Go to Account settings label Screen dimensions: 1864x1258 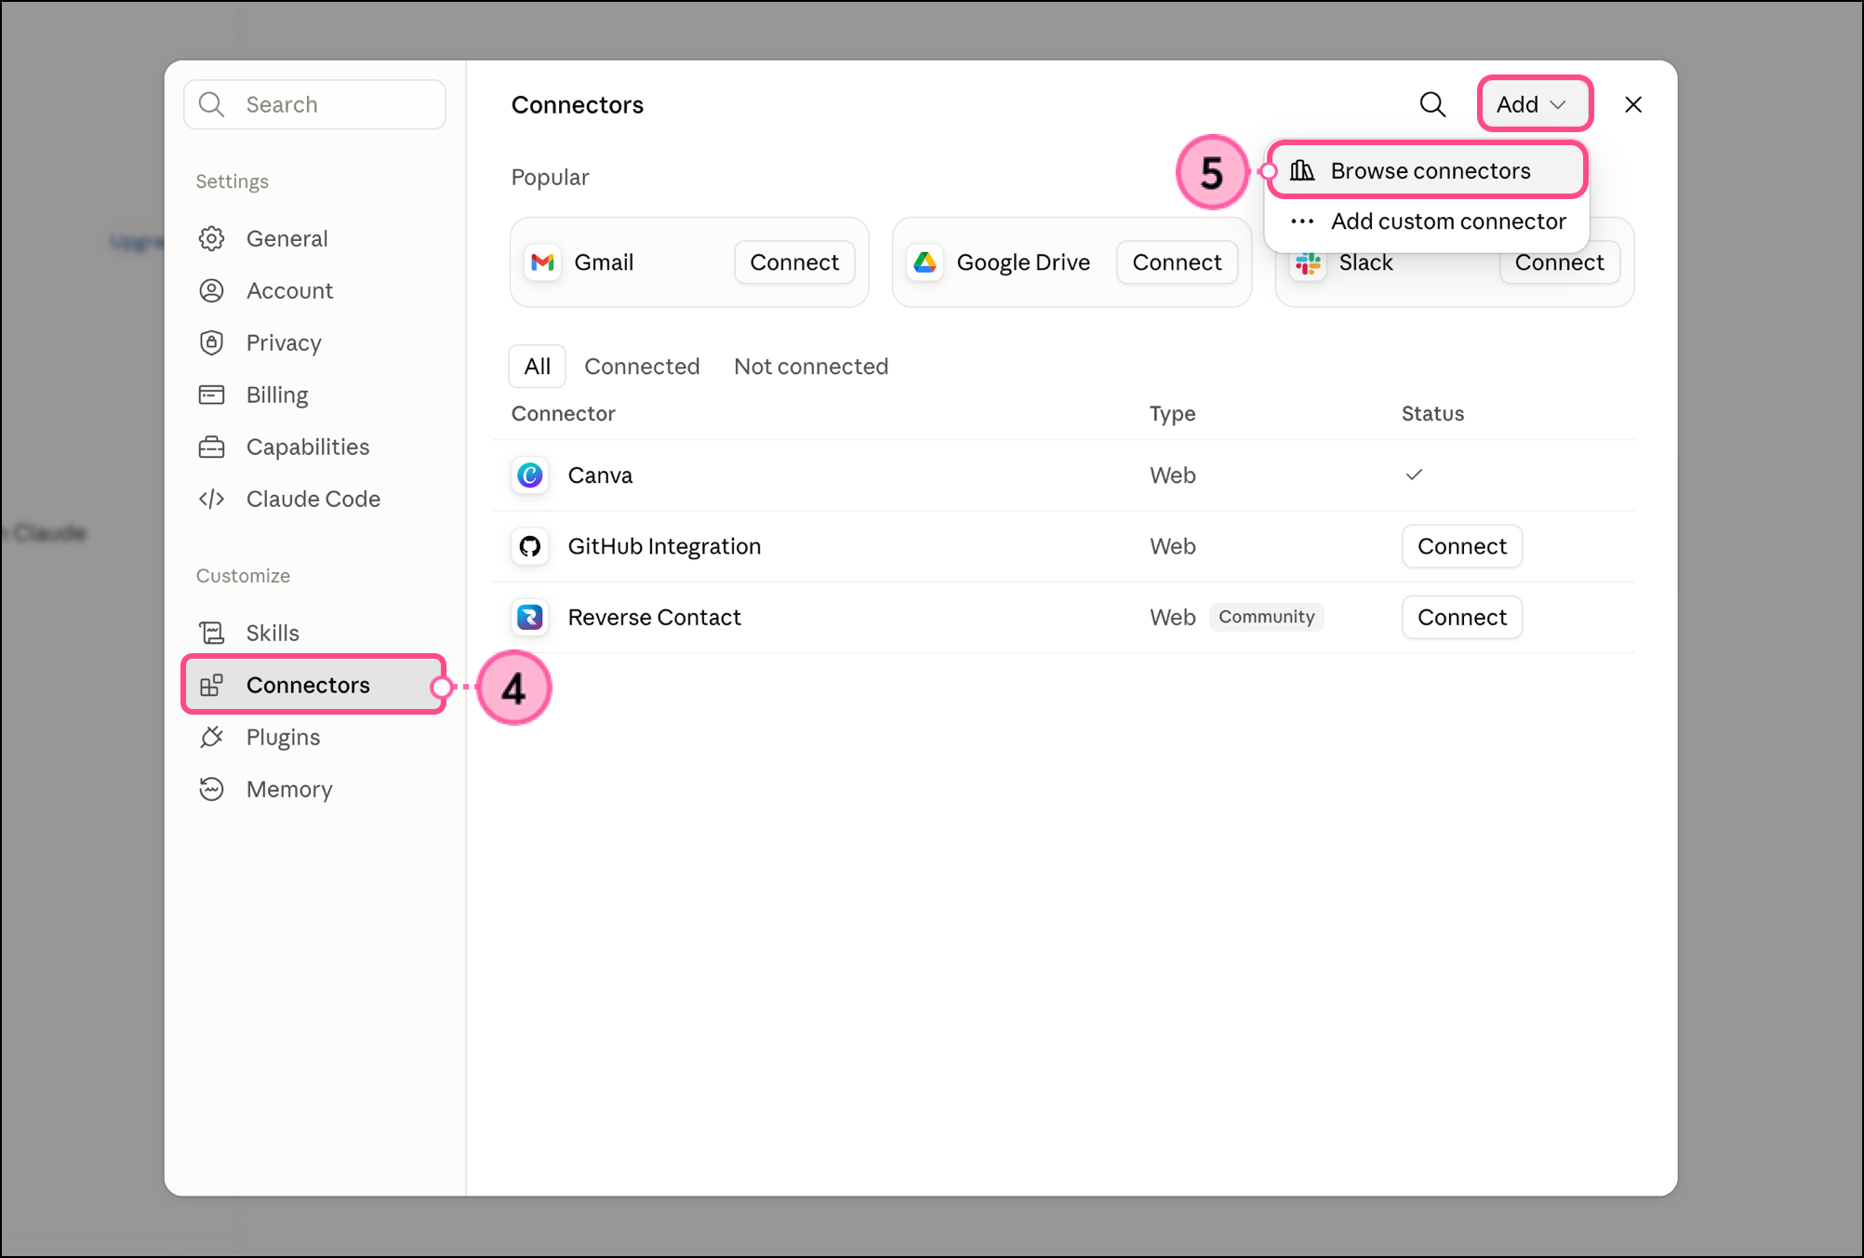[289, 291]
